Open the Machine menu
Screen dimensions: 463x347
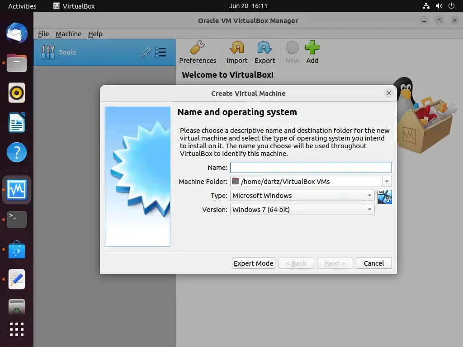pyautogui.click(x=68, y=34)
